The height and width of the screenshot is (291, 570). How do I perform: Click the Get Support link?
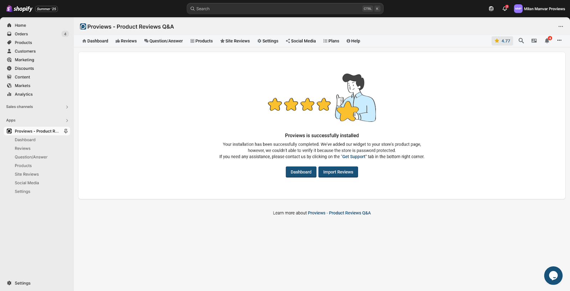click(x=354, y=157)
